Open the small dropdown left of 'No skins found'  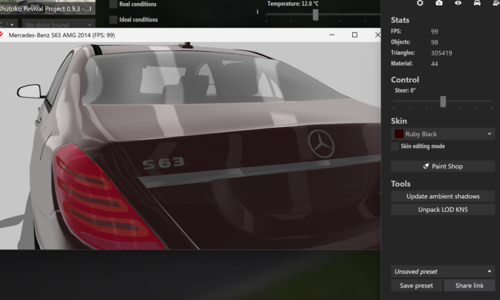tap(8, 24)
